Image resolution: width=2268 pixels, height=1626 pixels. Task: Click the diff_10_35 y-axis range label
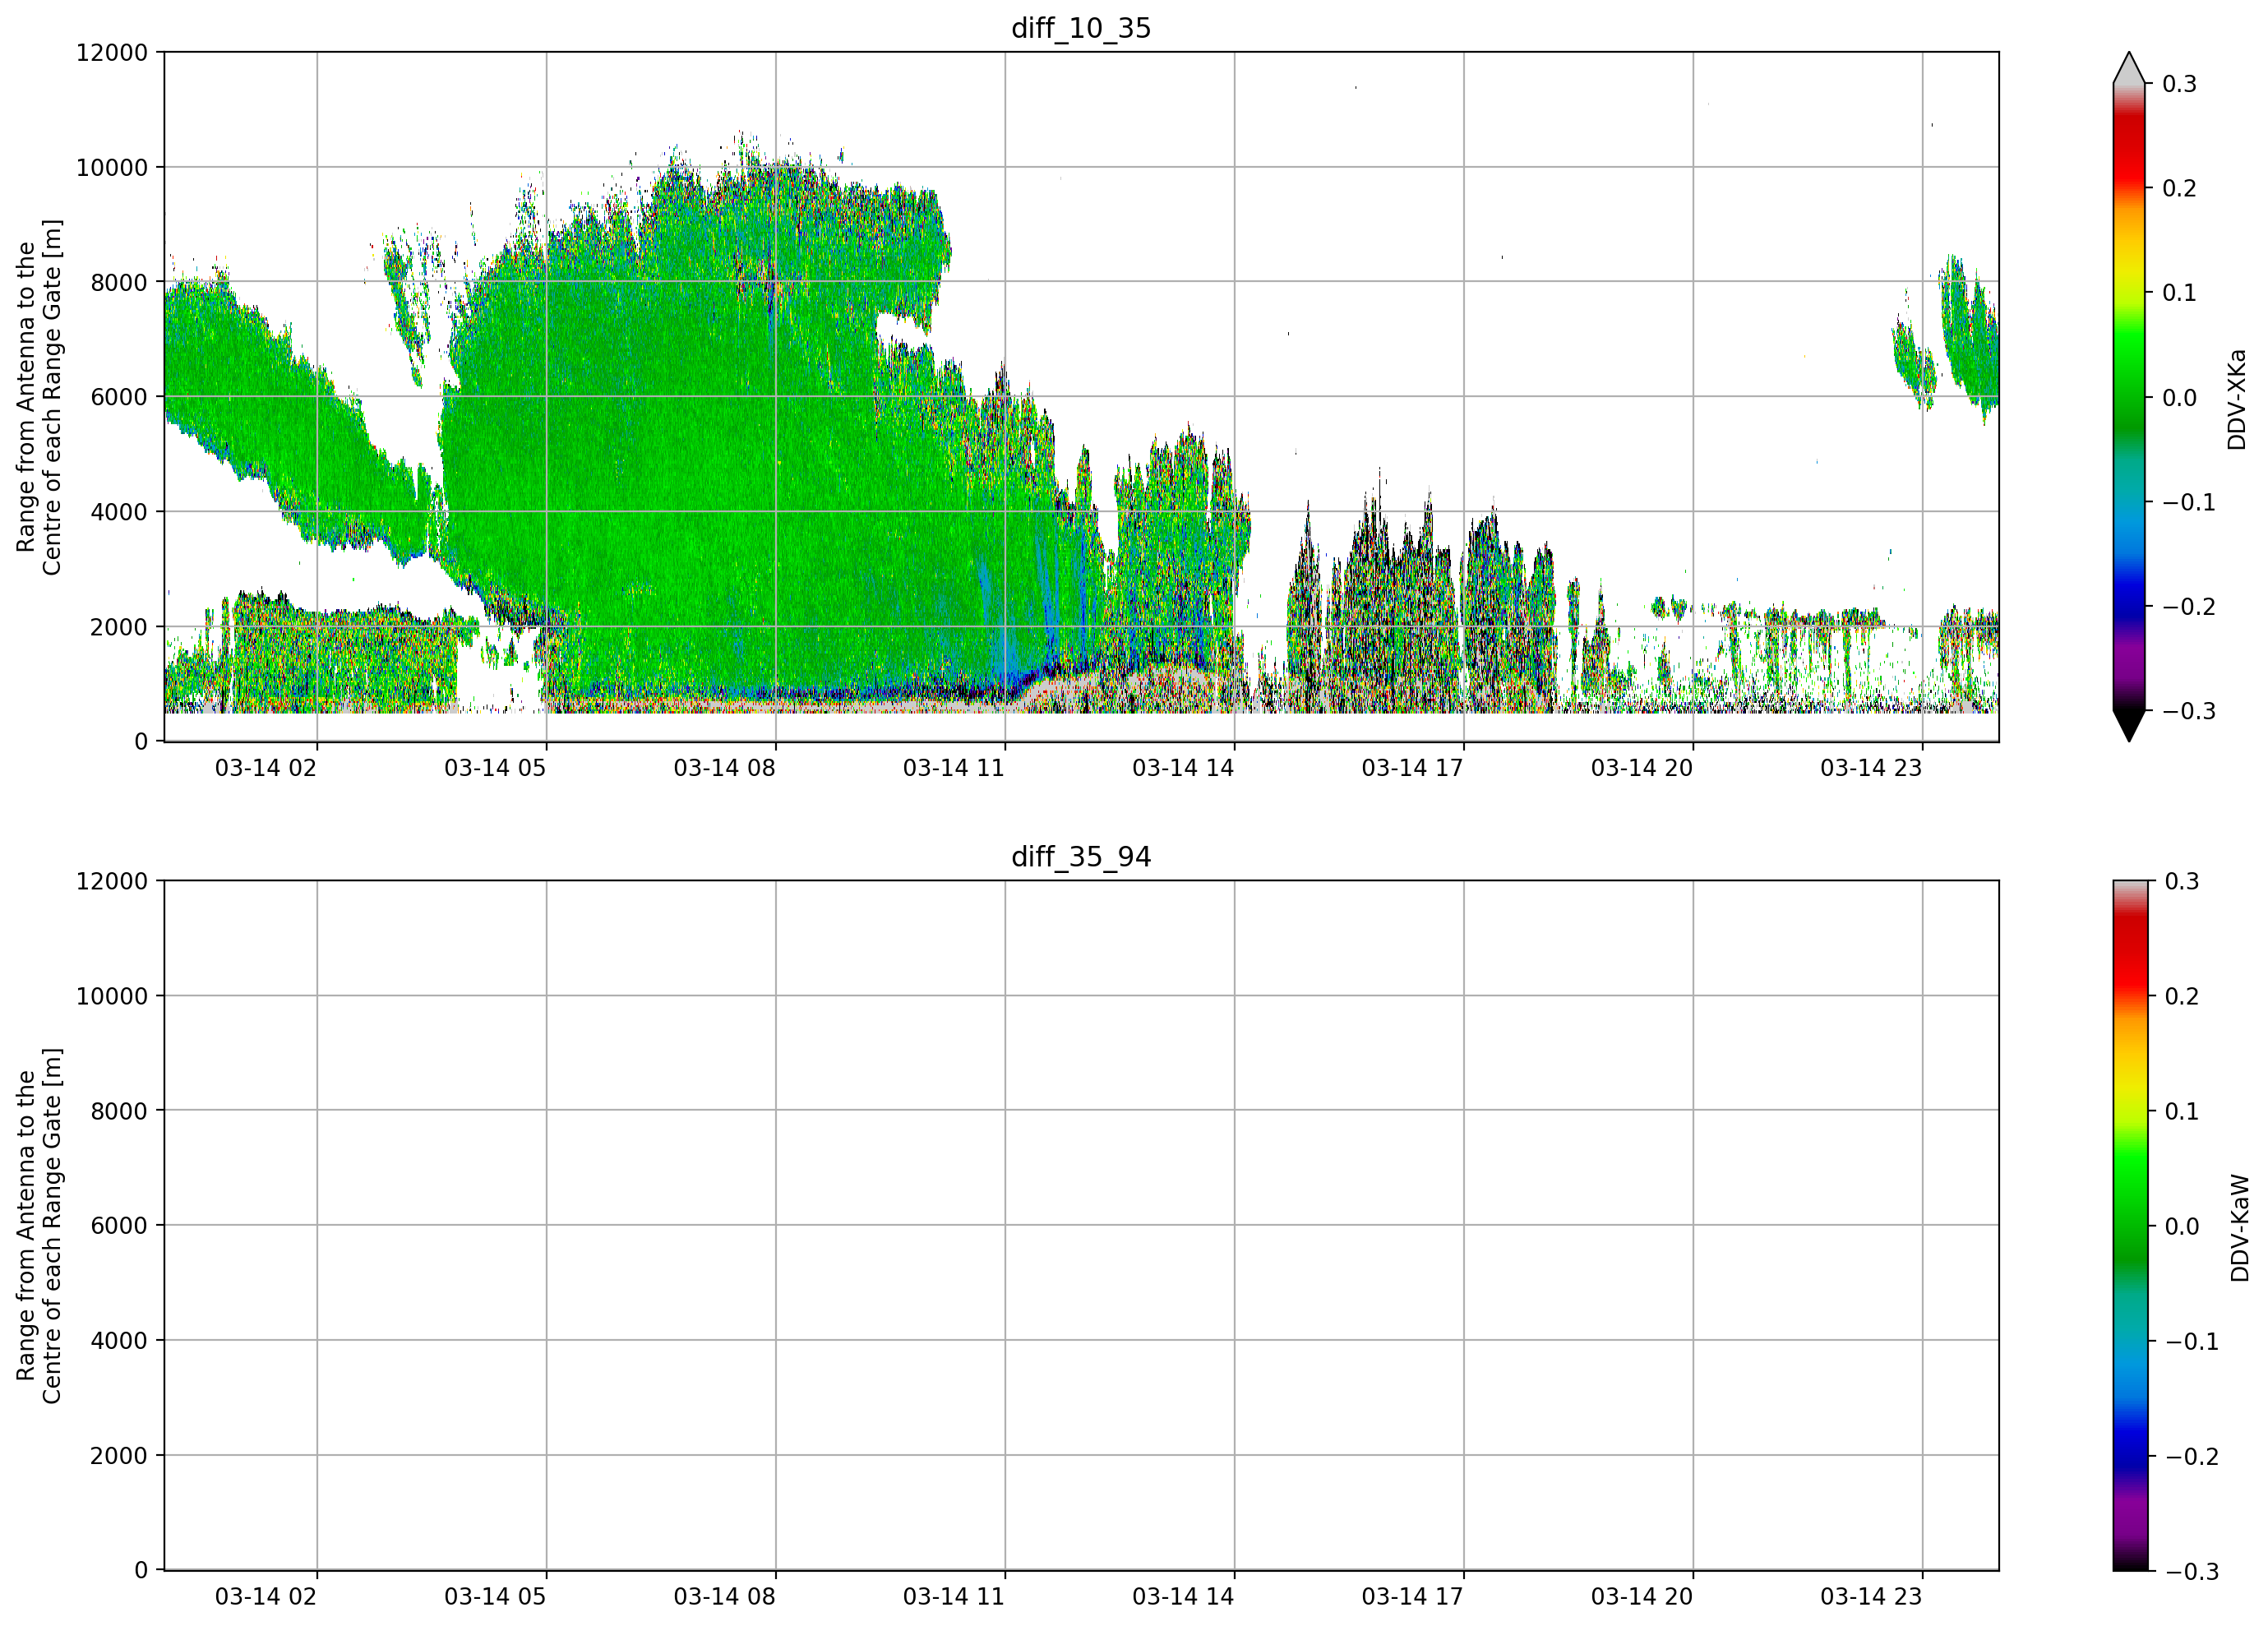tap(40, 397)
